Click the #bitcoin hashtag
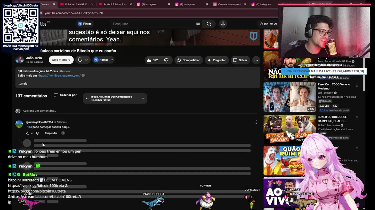The height and width of the screenshot is (210, 375). [x=65, y=71]
